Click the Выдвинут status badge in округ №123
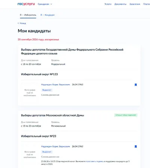The width and height of the screenshot is (150, 168). click(x=47, y=90)
